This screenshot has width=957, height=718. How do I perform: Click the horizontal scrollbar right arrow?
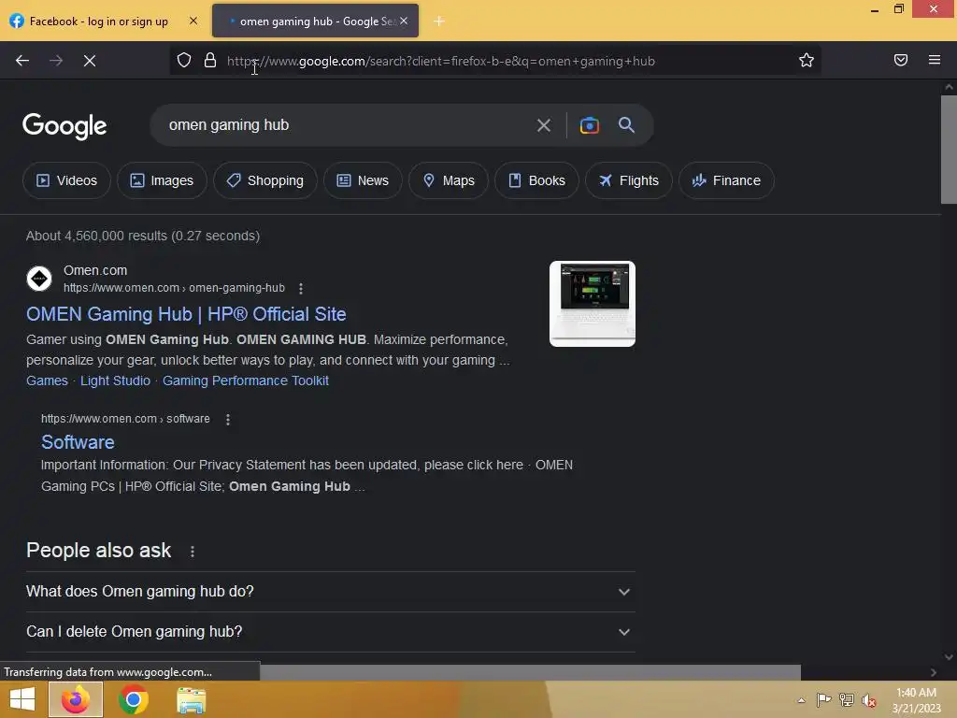[x=933, y=672]
